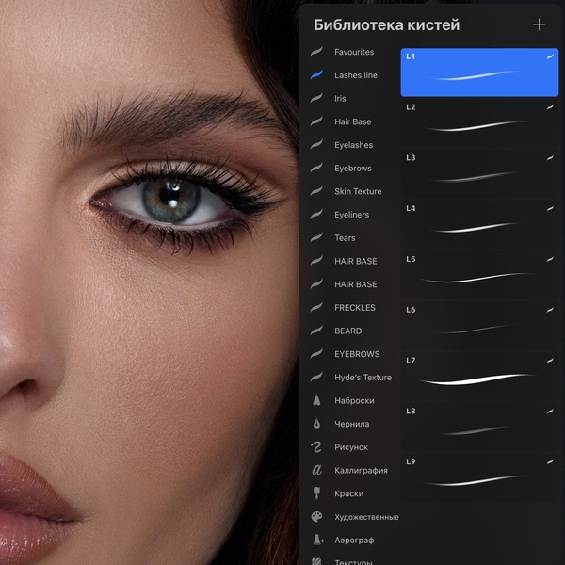This screenshot has height=565, width=565.
Task: Click the Наброски pencil icon
Action: [316, 400]
